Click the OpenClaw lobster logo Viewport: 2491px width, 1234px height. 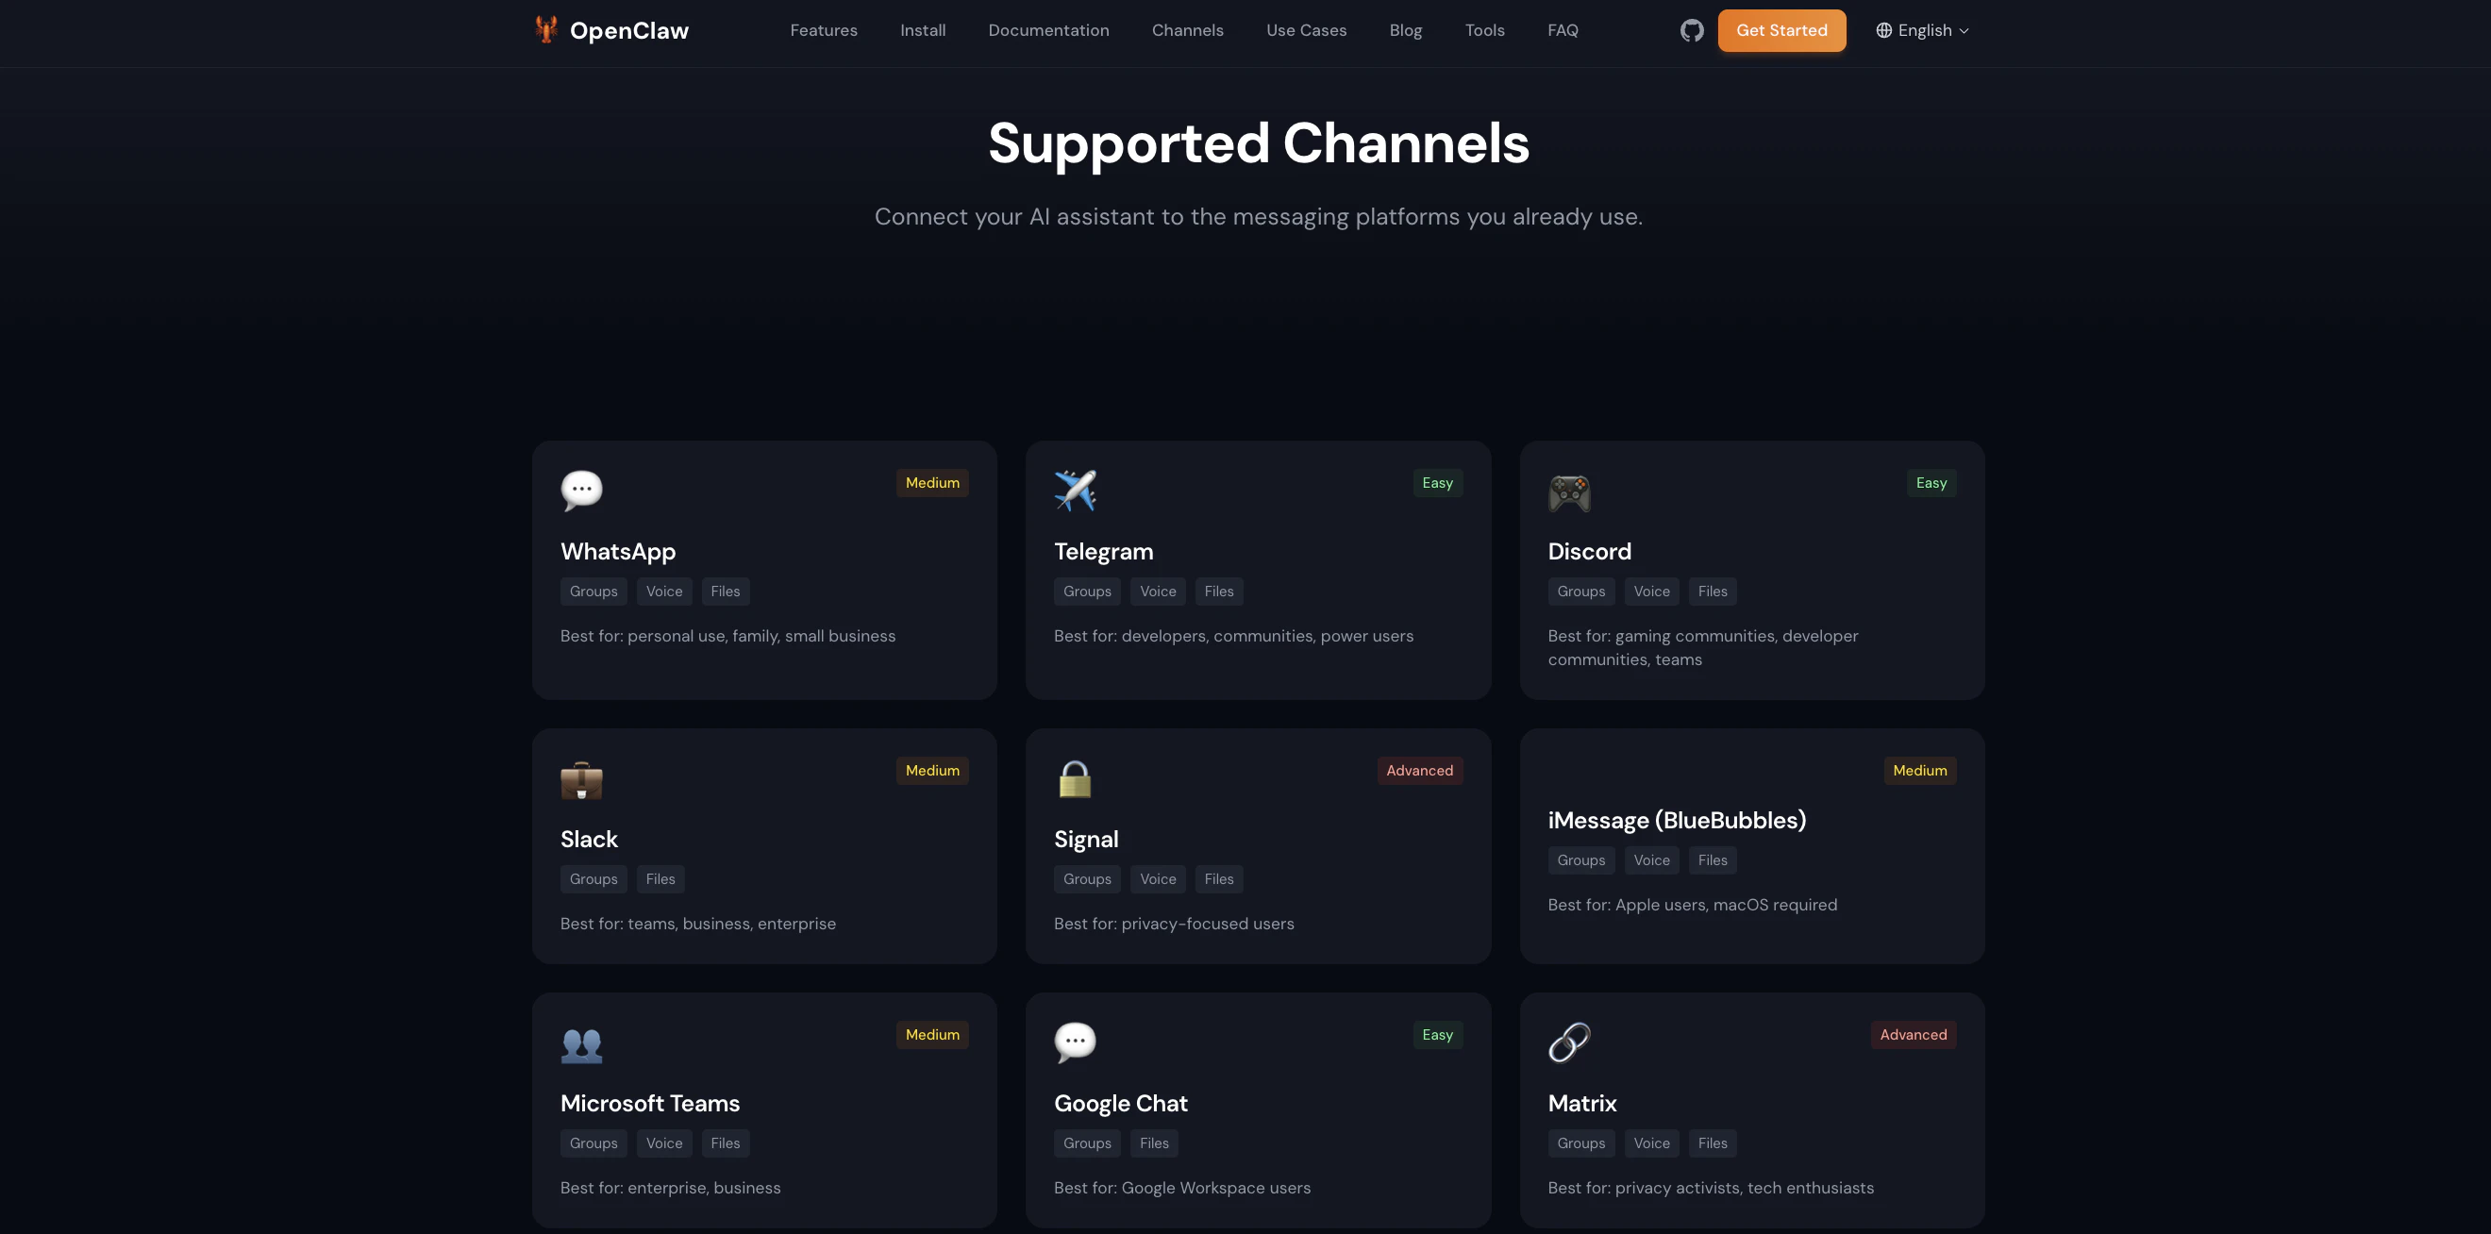click(x=546, y=29)
